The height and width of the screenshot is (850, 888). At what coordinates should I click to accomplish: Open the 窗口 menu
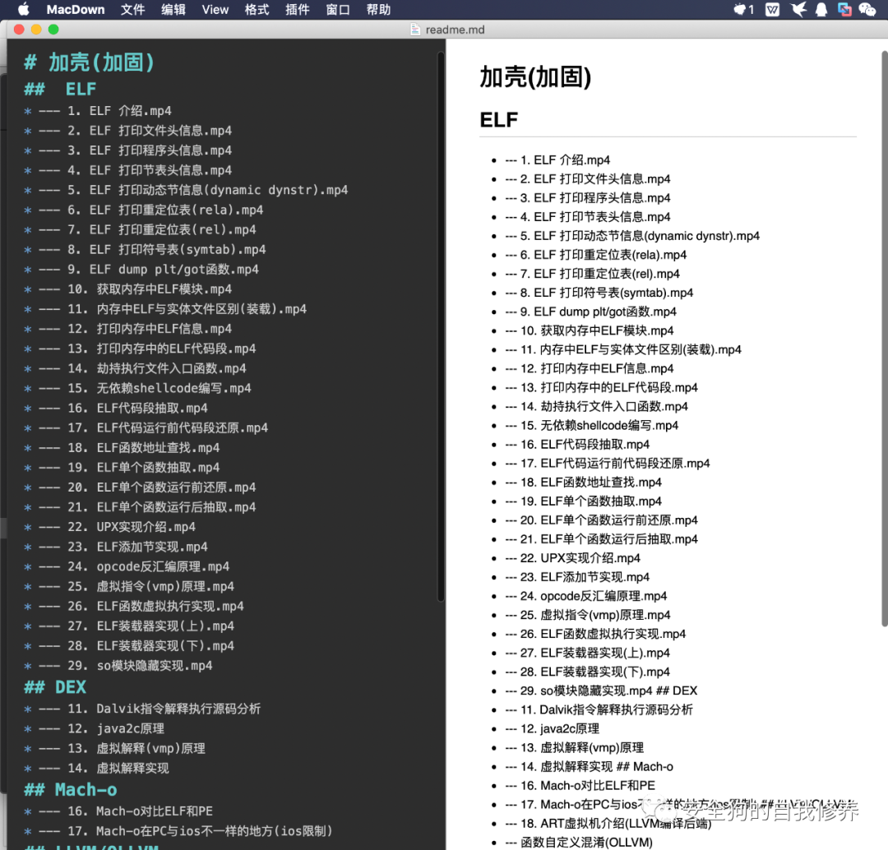pos(338,9)
